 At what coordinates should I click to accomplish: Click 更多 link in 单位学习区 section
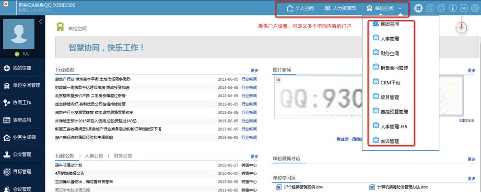tap(471, 179)
